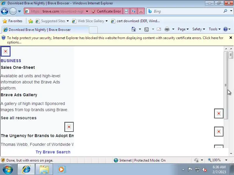Click the status bar error warning icon

(3, 160)
